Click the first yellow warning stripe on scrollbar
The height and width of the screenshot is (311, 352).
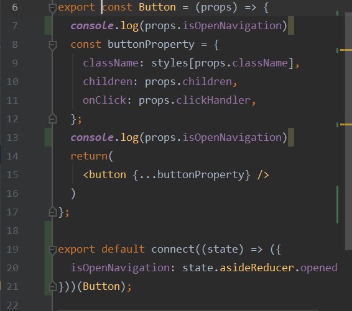click(x=346, y=50)
